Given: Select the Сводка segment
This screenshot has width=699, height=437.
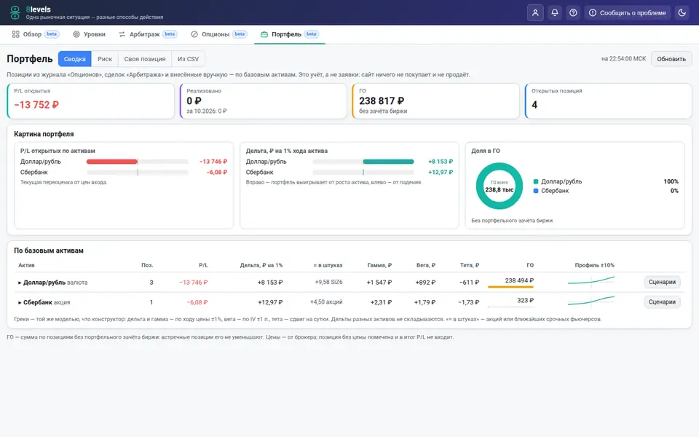Looking at the screenshot, I should pos(74,59).
